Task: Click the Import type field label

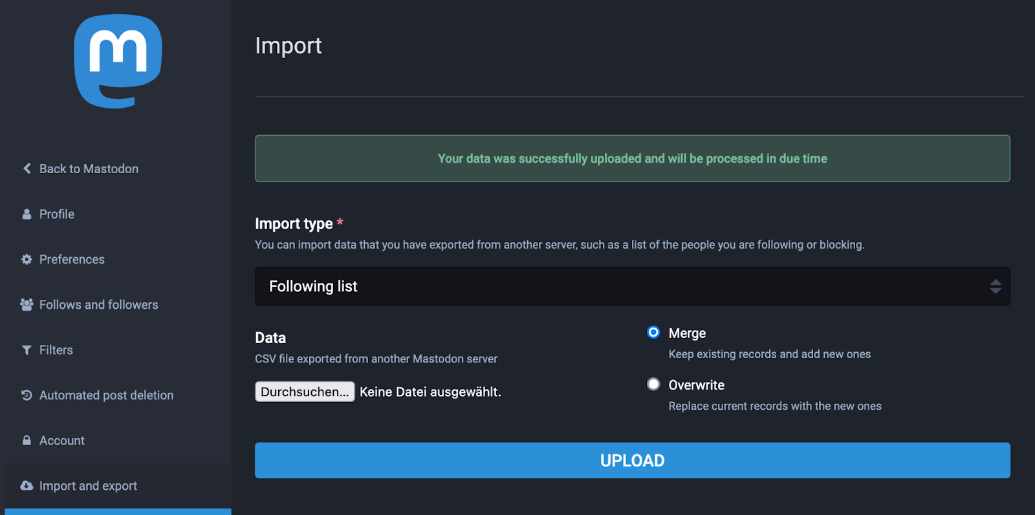Action: point(294,224)
